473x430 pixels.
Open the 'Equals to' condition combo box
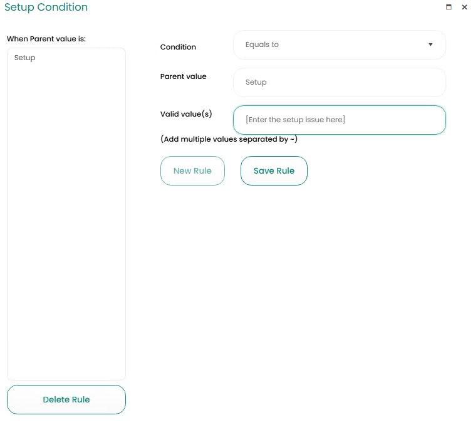(338, 45)
